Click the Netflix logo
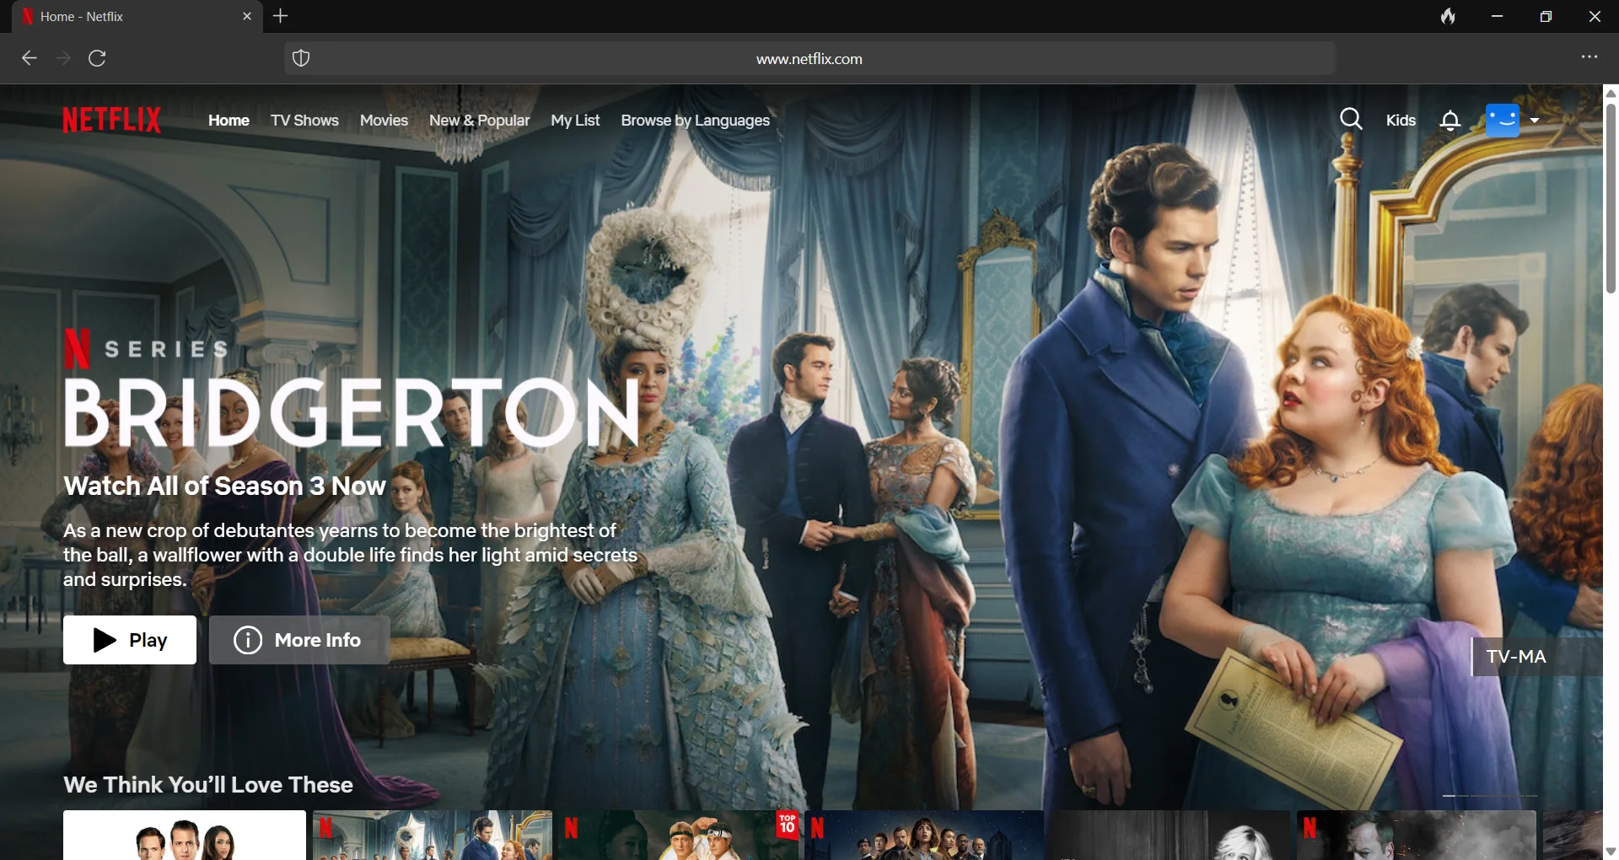This screenshot has height=860, width=1619. click(111, 120)
